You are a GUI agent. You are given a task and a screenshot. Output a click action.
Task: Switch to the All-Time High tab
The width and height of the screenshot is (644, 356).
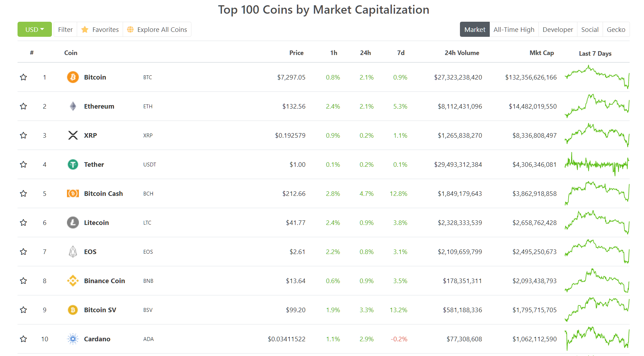coord(514,29)
